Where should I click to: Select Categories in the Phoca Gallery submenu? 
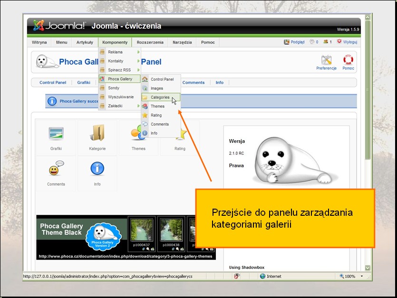(x=161, y=97)
